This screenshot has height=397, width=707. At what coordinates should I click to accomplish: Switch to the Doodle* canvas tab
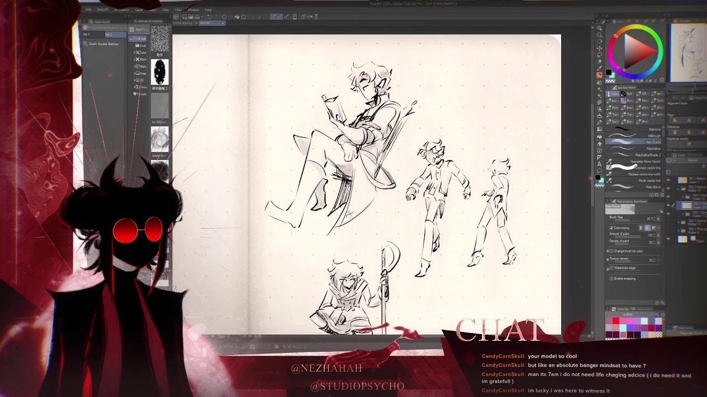[x=212, y=23]
